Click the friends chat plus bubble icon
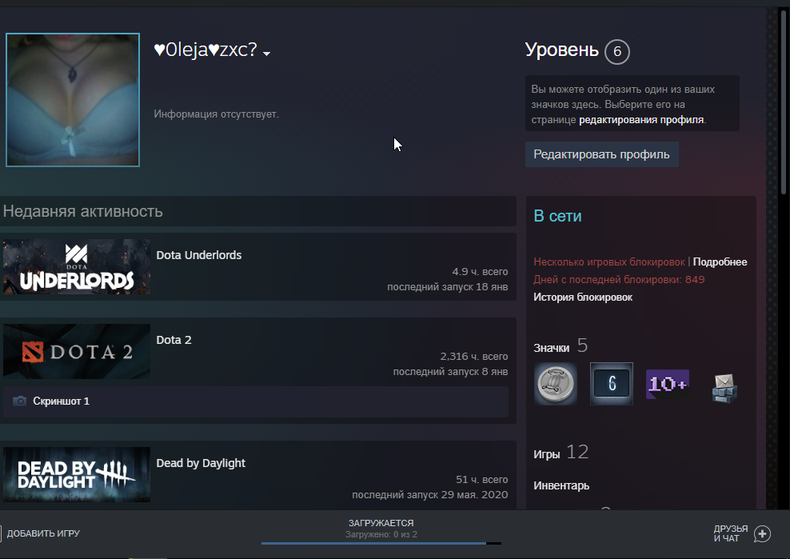 pos(762,533)
